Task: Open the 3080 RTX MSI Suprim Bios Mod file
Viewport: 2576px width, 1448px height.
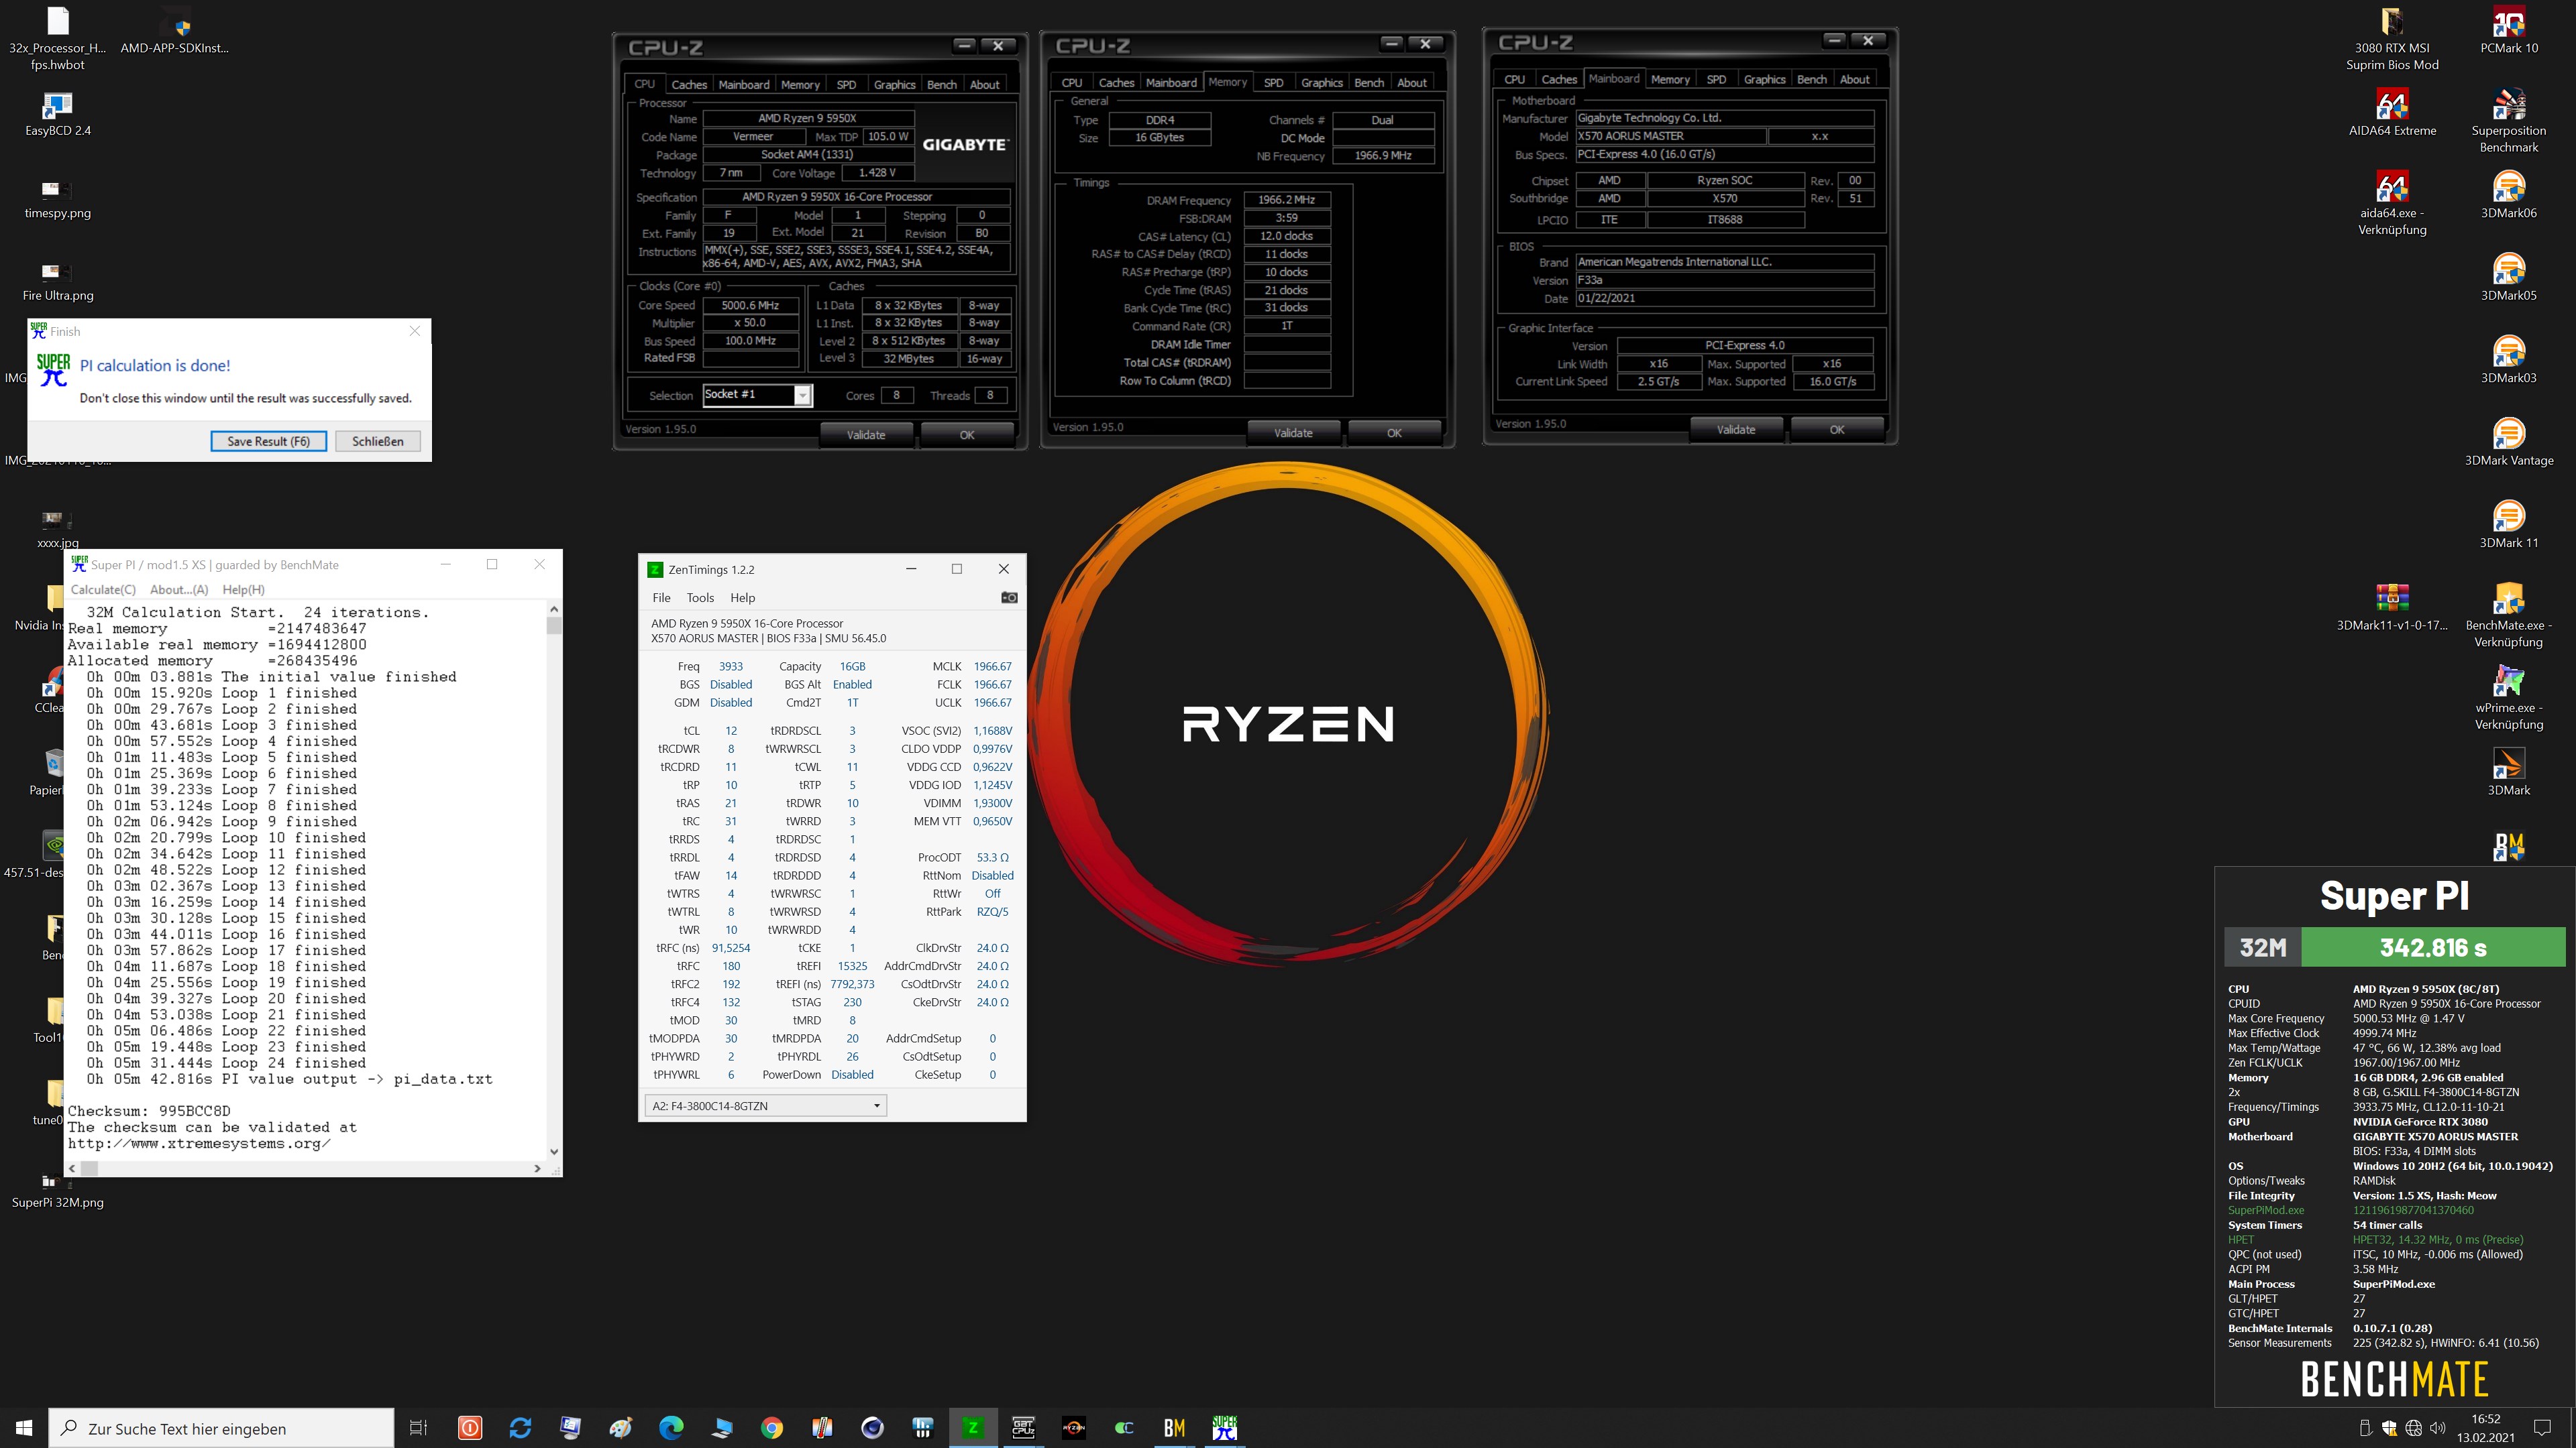Action: click(2392, 38)
